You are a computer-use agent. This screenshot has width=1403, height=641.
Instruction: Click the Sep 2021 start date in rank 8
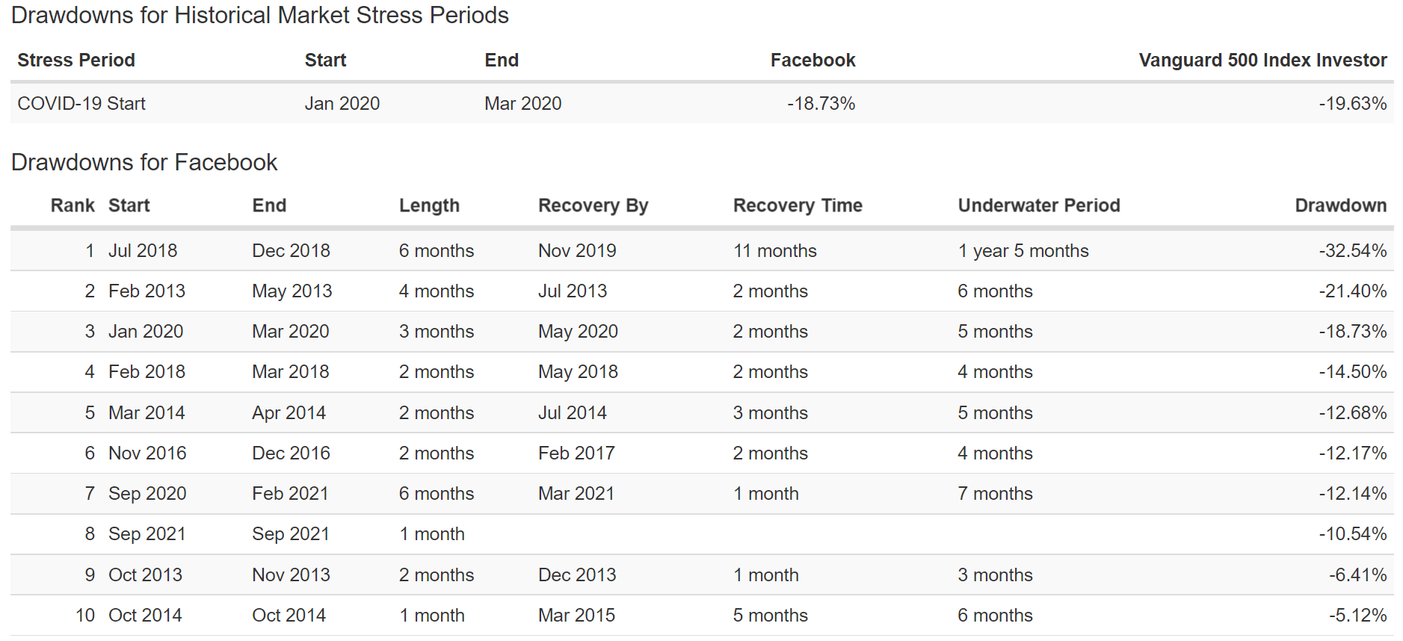[147, 534]
